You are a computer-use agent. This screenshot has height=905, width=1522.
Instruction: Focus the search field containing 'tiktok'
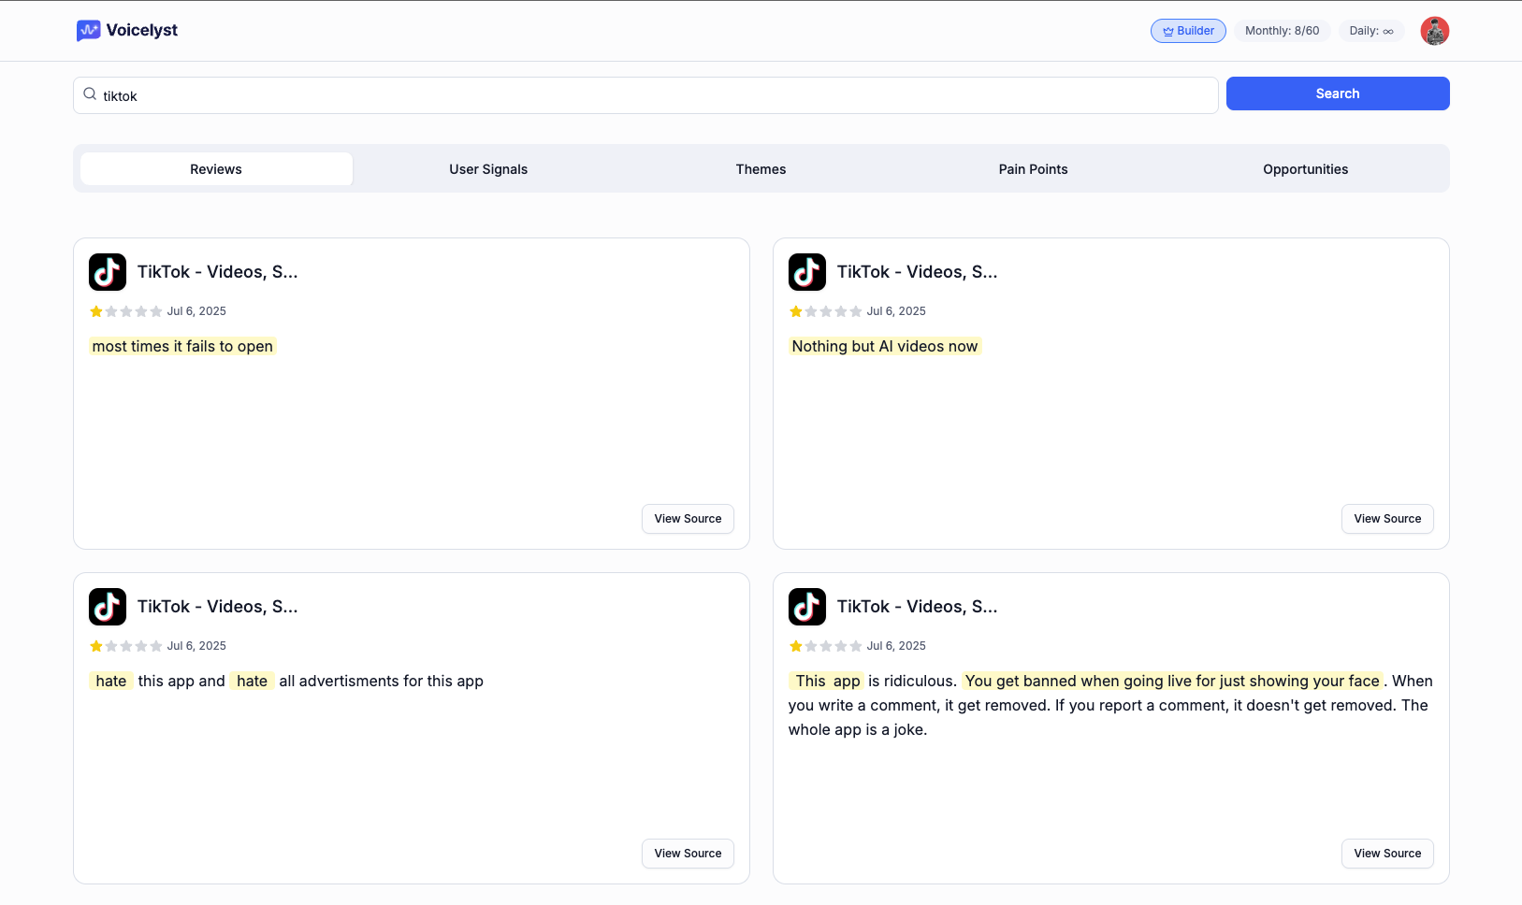645,95
